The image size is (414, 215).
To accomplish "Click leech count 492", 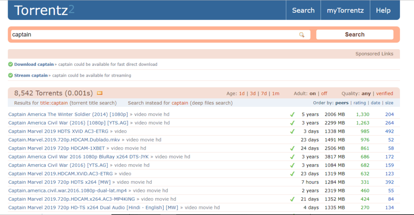I will click(389, 131).
